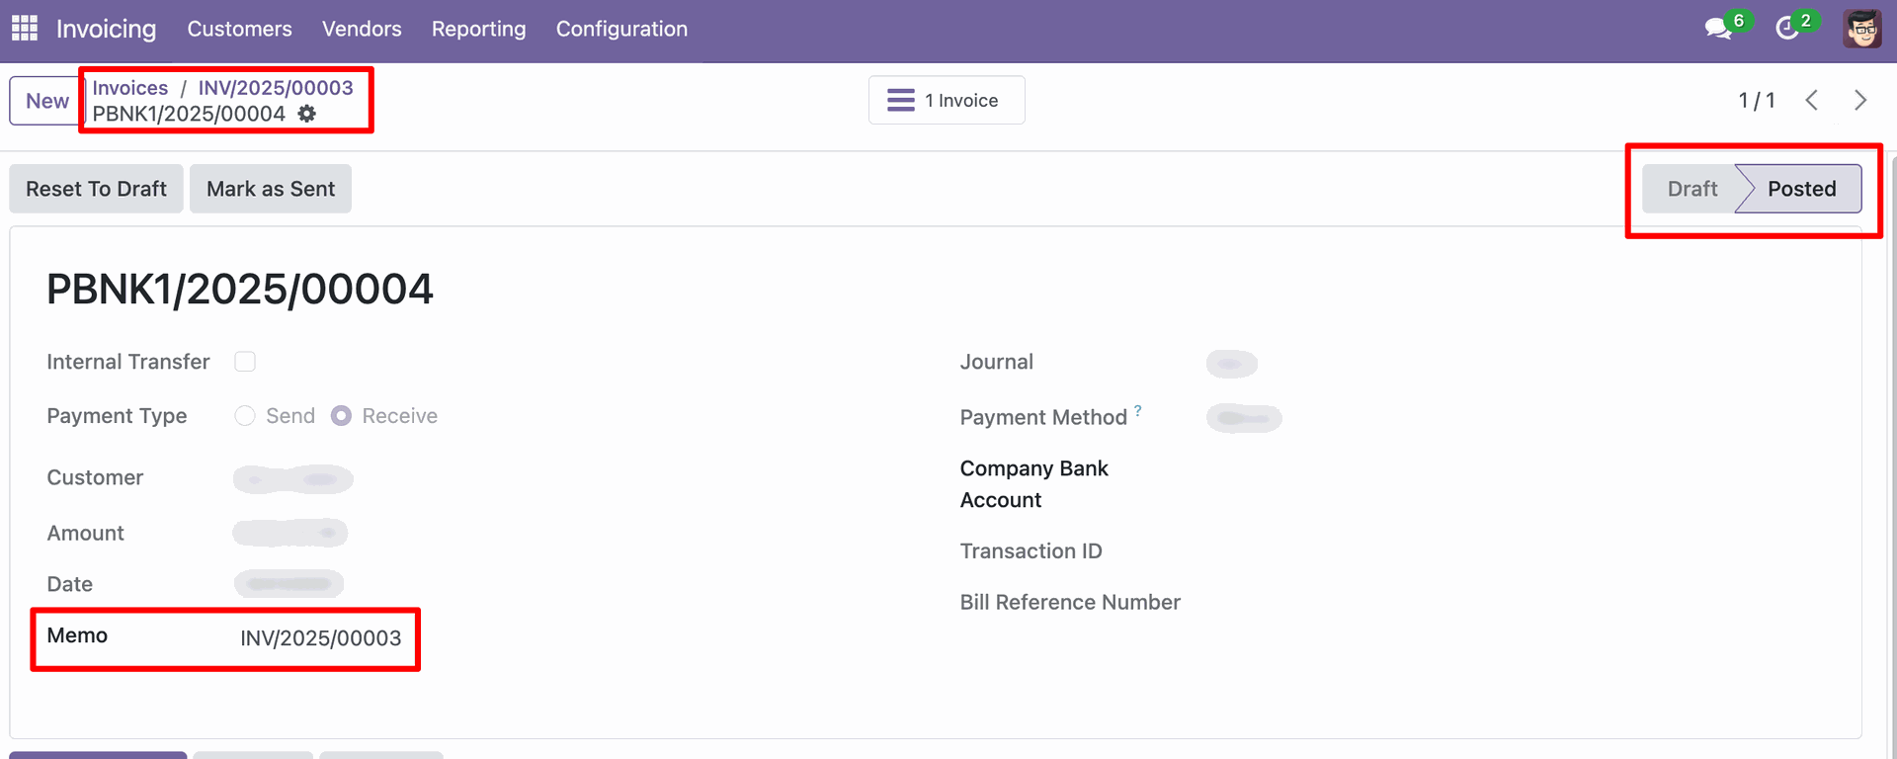The height and width of the screenshot is (759, 1897).
Task: Click the Mark as Sent button
Action: click(271, 189)
